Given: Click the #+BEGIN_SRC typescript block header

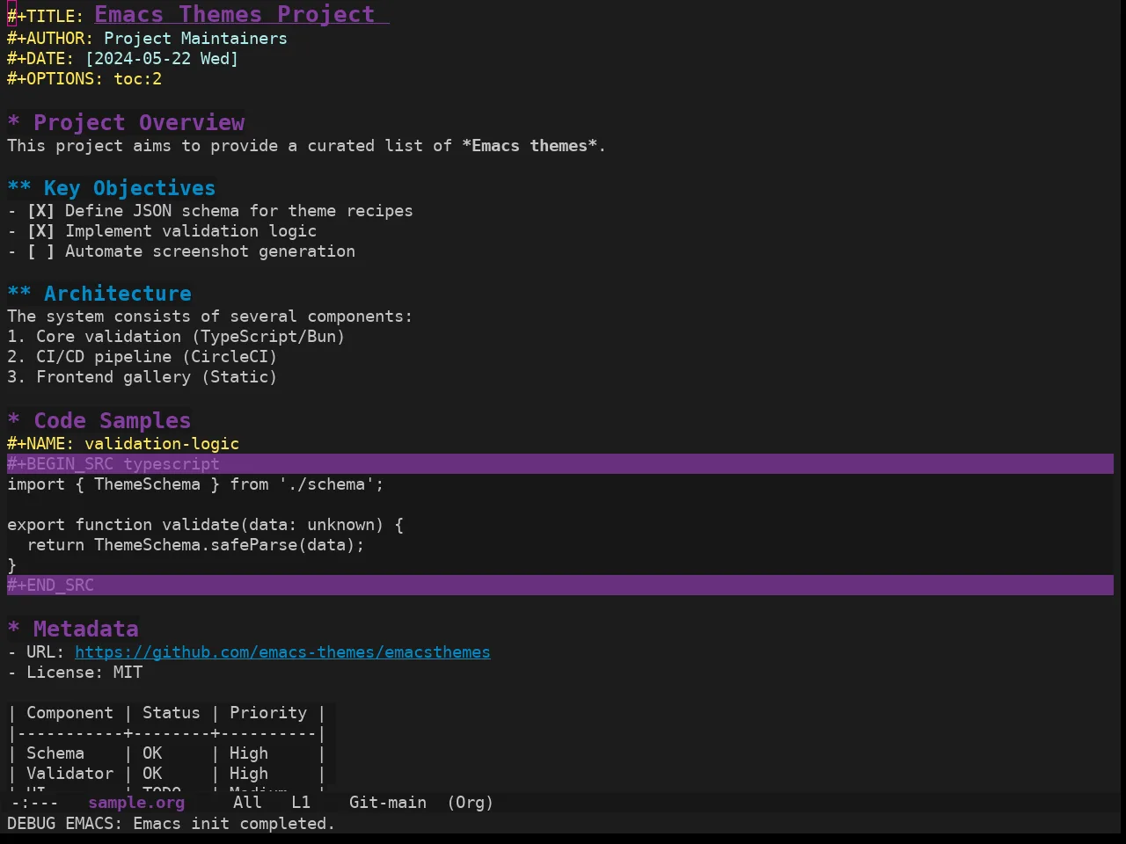Looking at the screenshot, I should [x=560, y=464].
